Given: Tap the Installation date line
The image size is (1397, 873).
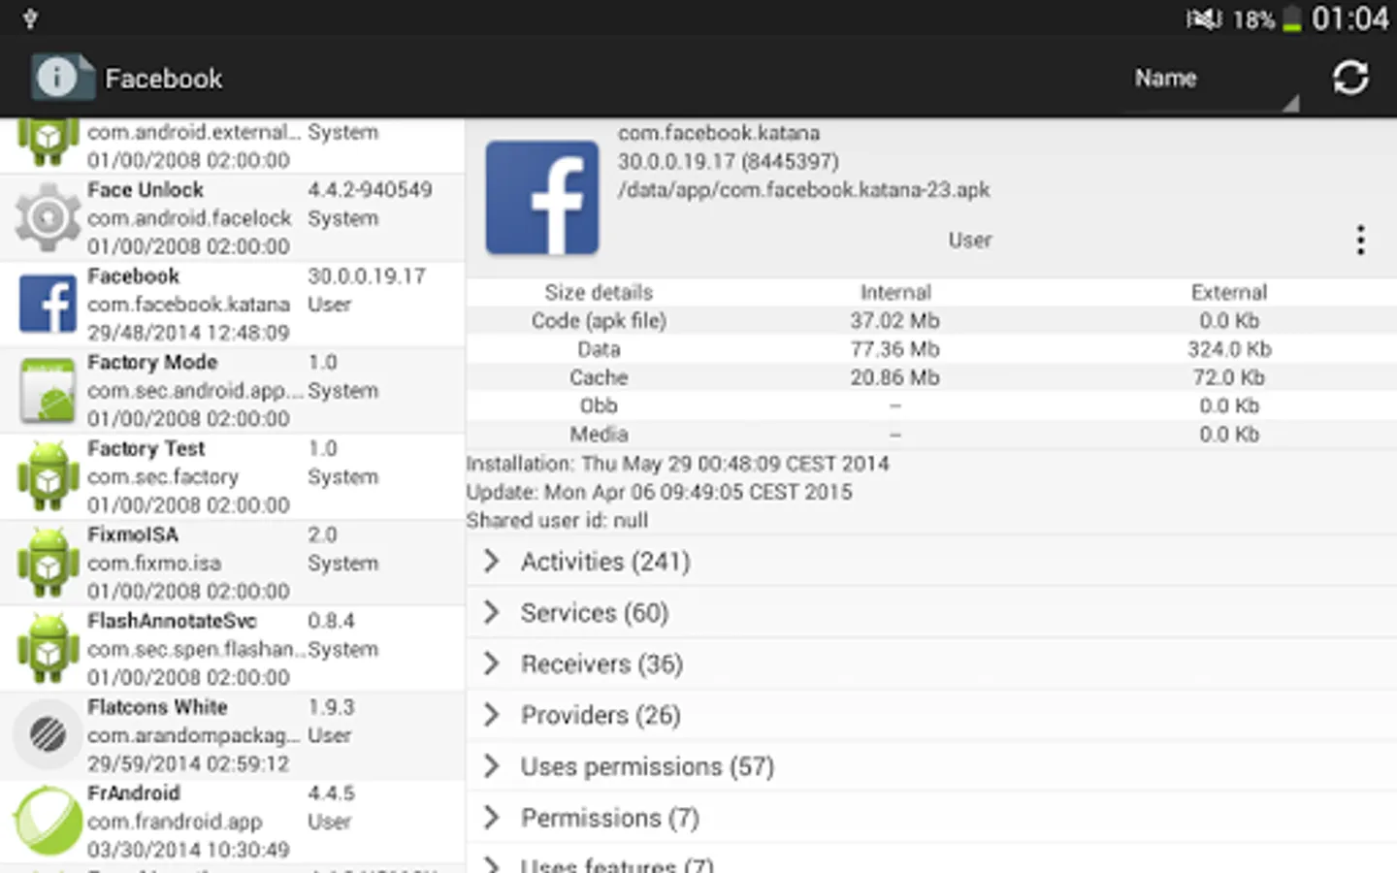Looking at the screenshot, I should [x=677, y=464].
